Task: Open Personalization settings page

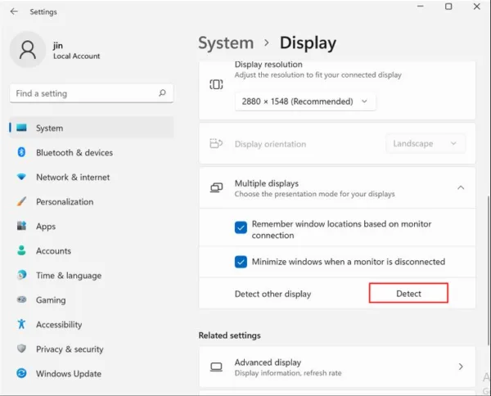Action: tap(92, 201)
